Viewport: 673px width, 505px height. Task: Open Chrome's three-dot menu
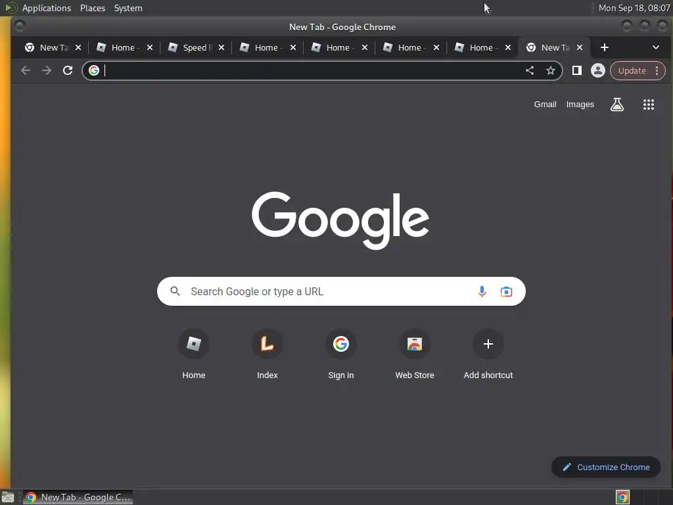click(657, 70)
